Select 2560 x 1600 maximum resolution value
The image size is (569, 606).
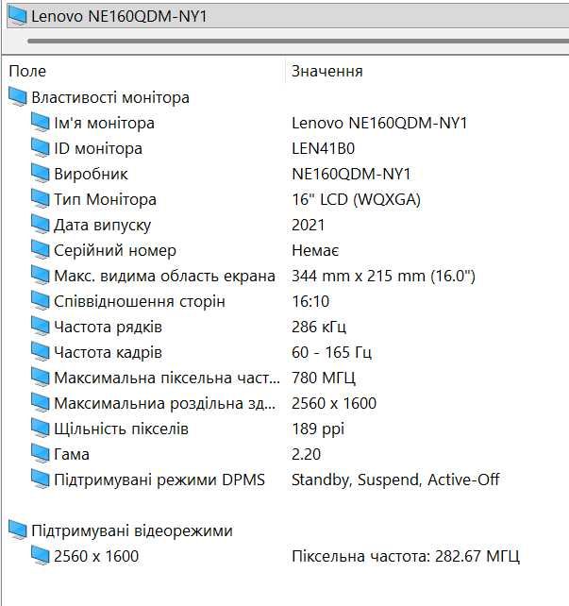pos(334,403)
